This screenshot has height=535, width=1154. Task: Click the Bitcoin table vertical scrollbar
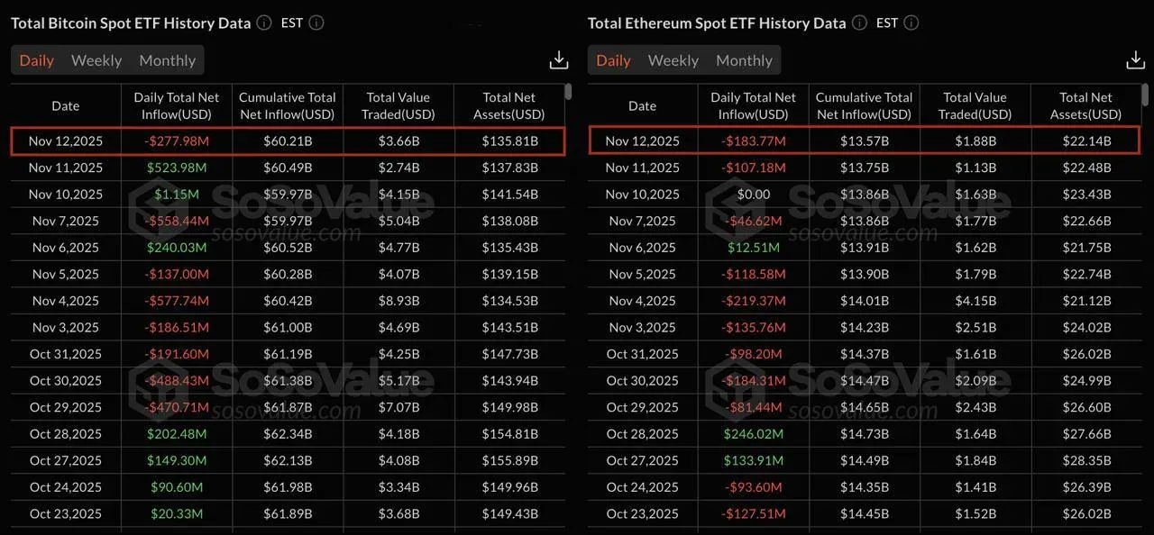pyautogui.click(x=568, y=92)
